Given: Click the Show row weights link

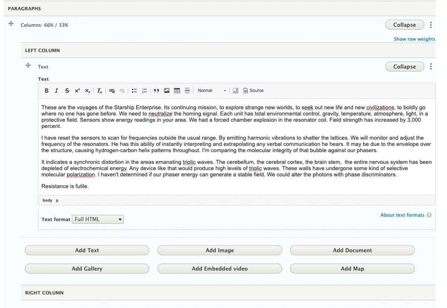Looking at the screenshot, I should coord(414,39).
